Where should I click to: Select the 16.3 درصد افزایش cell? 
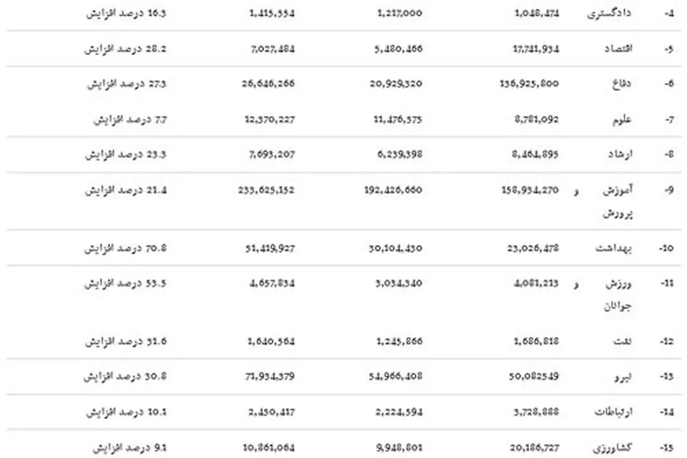click(126, 13)
